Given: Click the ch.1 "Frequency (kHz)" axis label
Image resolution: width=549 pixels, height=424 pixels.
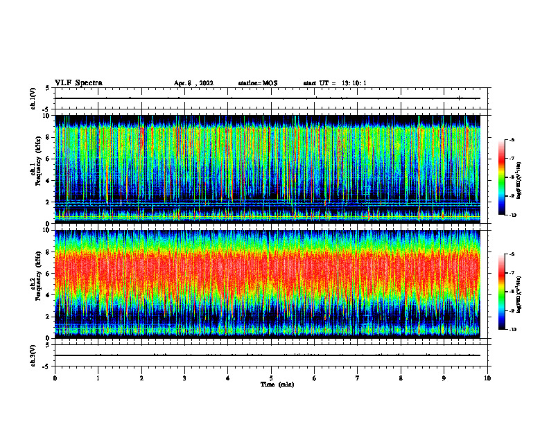Looking at the screenshot, I should (x=38, y=161).
